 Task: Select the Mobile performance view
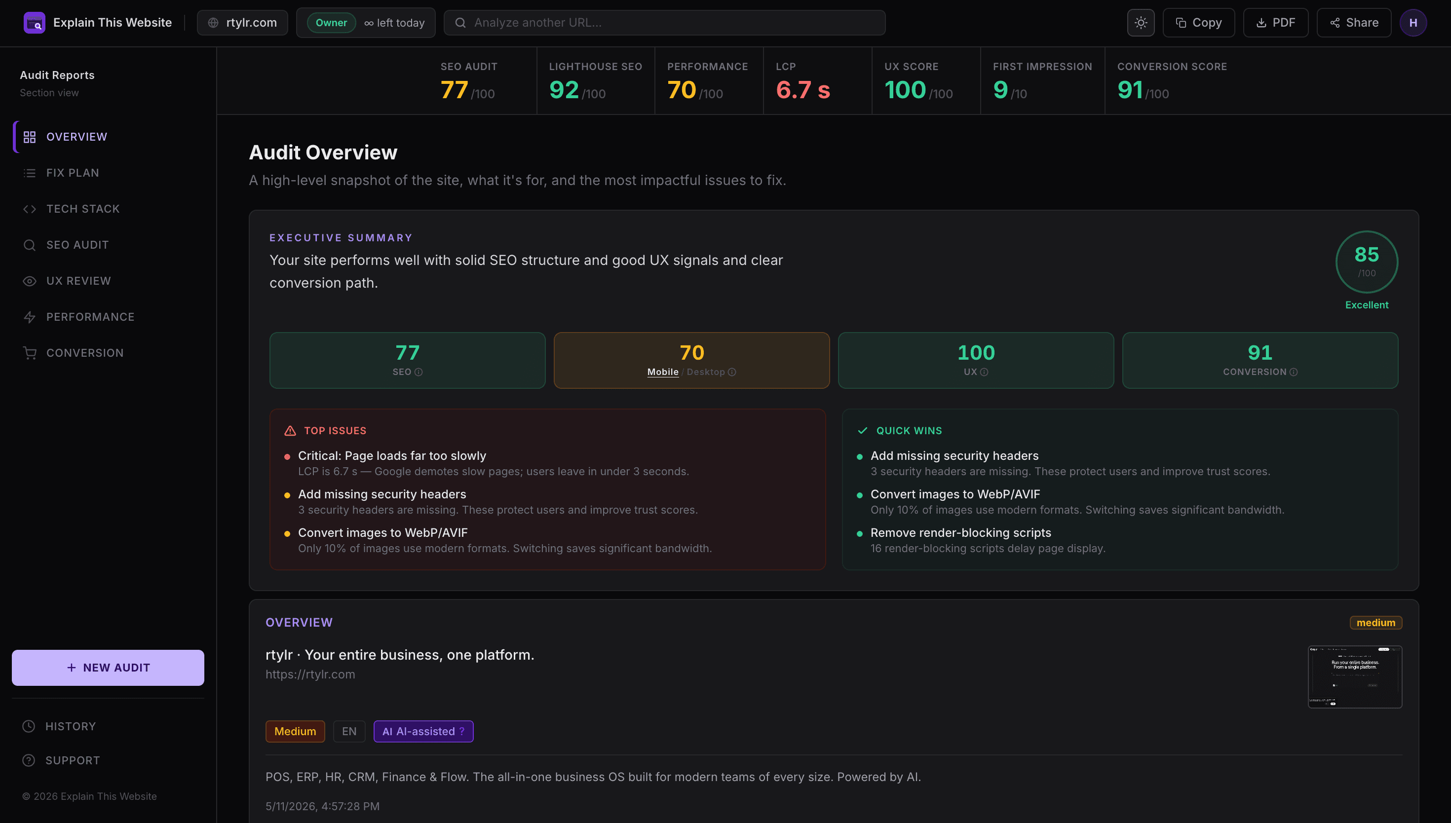pyautogui.click(x=662, y=372)
